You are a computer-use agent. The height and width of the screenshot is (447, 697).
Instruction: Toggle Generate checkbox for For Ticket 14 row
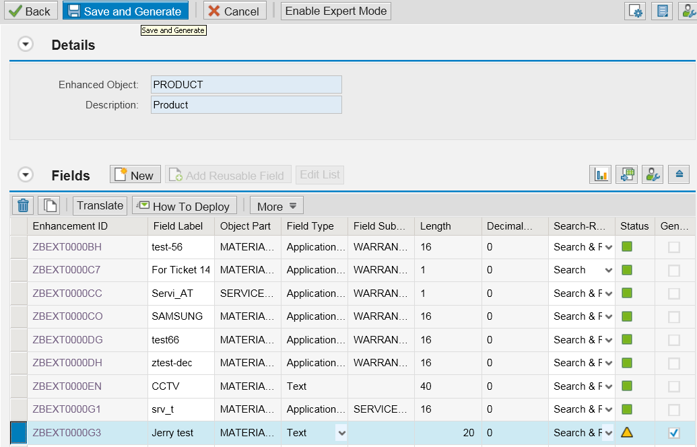tap(674, 270)
